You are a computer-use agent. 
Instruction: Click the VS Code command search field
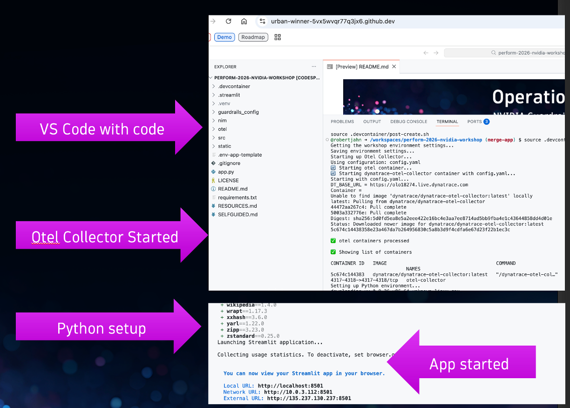point(504,53)
